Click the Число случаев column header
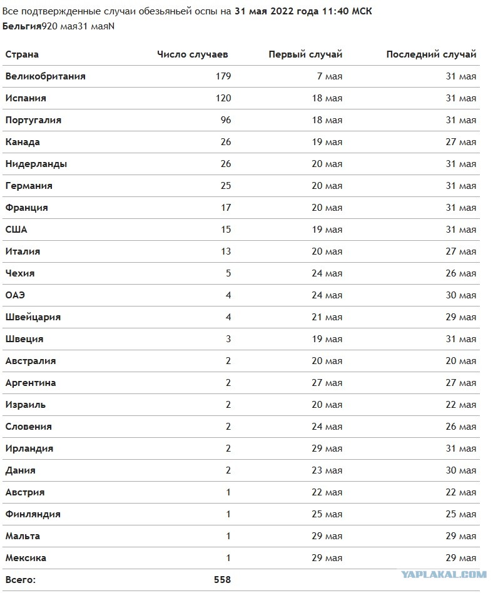 tap(193, 54)
